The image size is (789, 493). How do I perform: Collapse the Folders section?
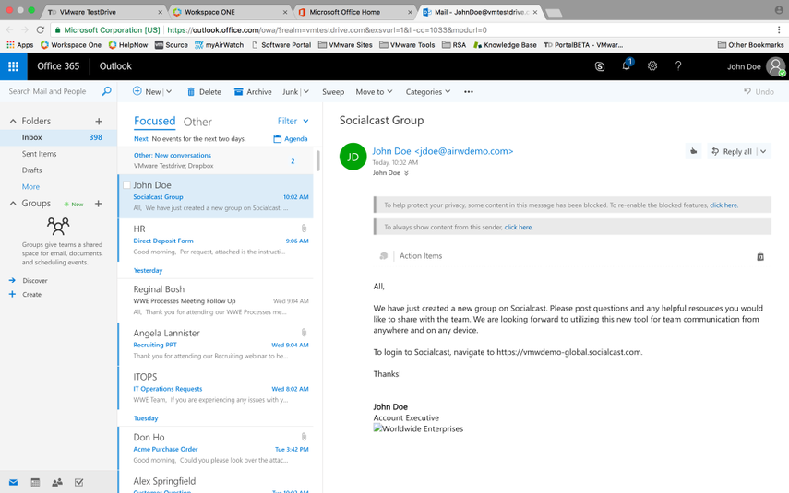tap(13, 122)
